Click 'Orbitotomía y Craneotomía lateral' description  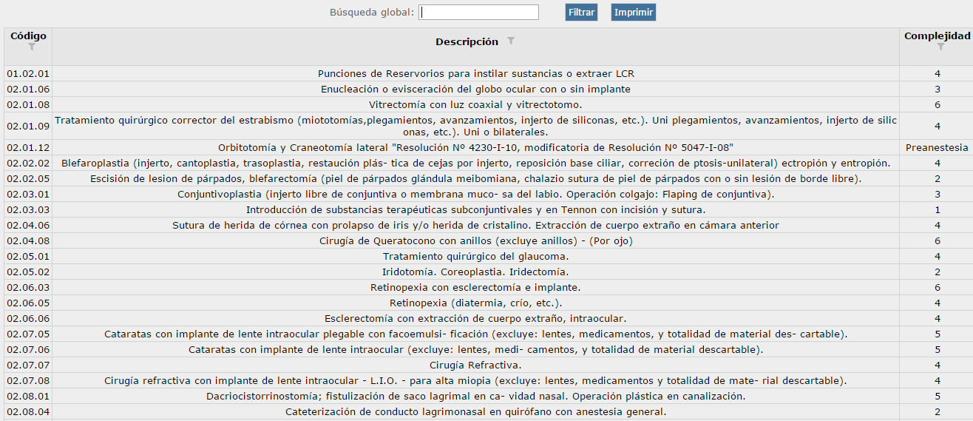click(x=476, y=148)
